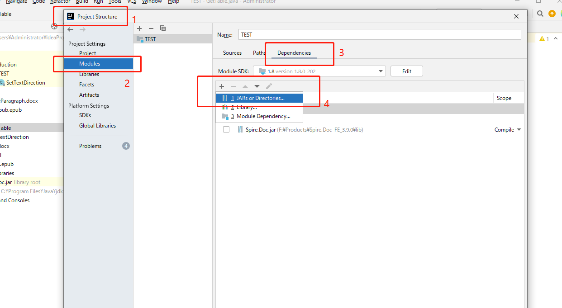562x308 pixels.
Task: Click the Edit button next to Module SDK
Action: (407, 71)
